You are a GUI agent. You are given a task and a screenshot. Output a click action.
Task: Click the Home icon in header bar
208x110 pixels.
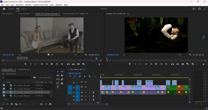(4, 9)
